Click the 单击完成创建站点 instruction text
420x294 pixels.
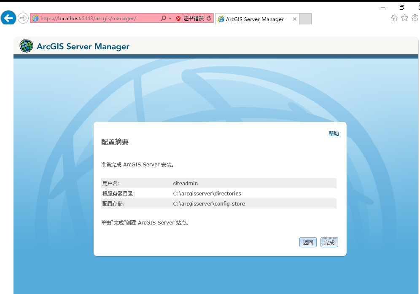coord(145,222)
